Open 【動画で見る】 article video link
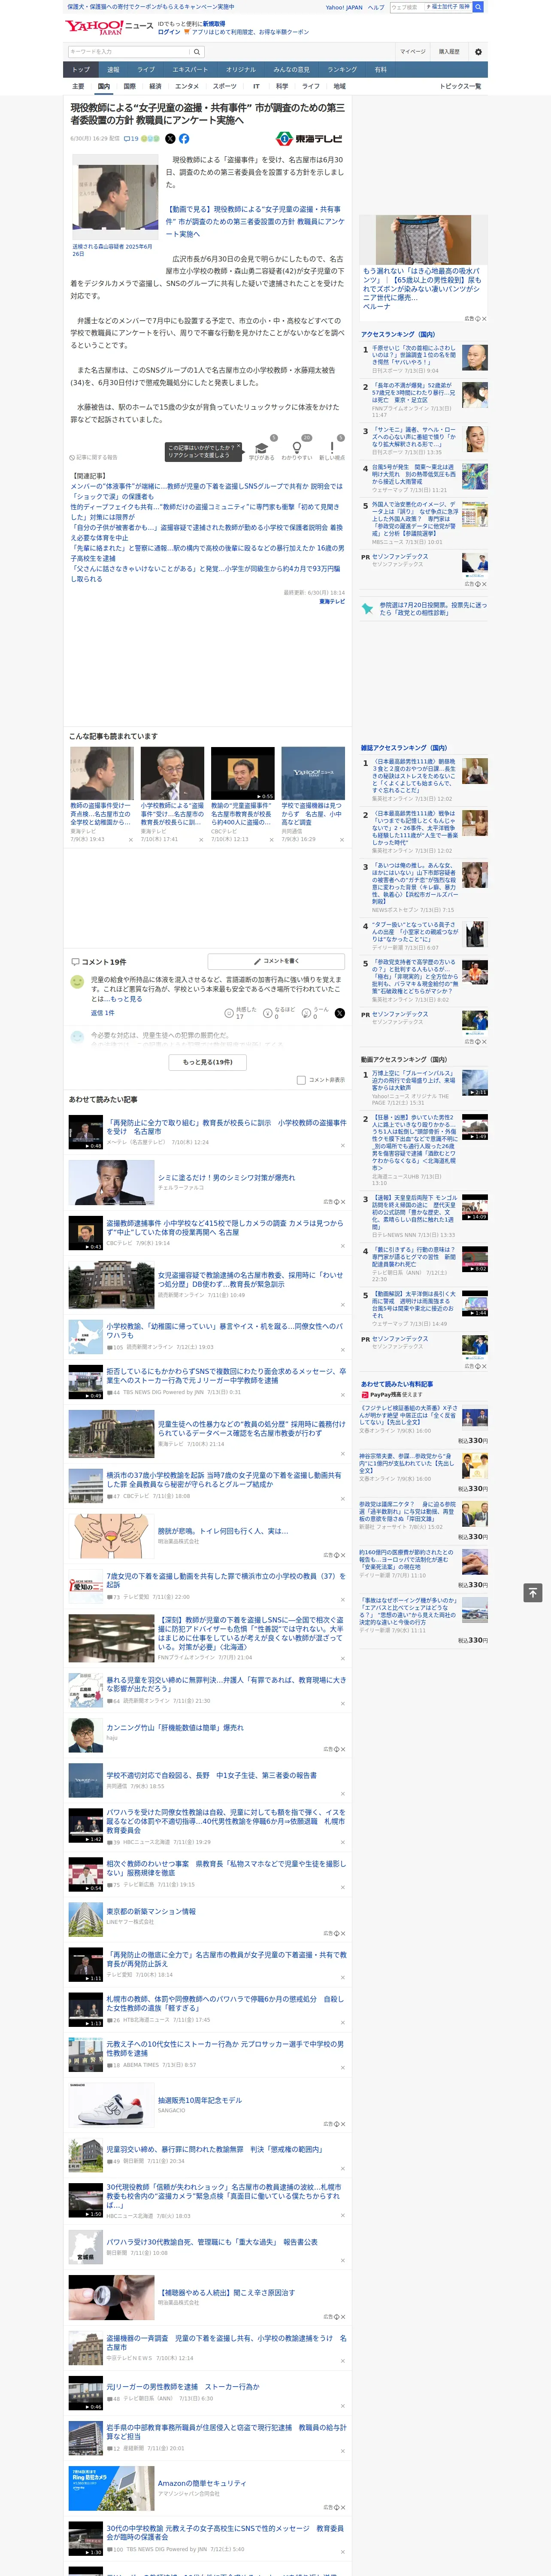The width and height of the screenshot is (551, 2576). [x=254, y=222]
